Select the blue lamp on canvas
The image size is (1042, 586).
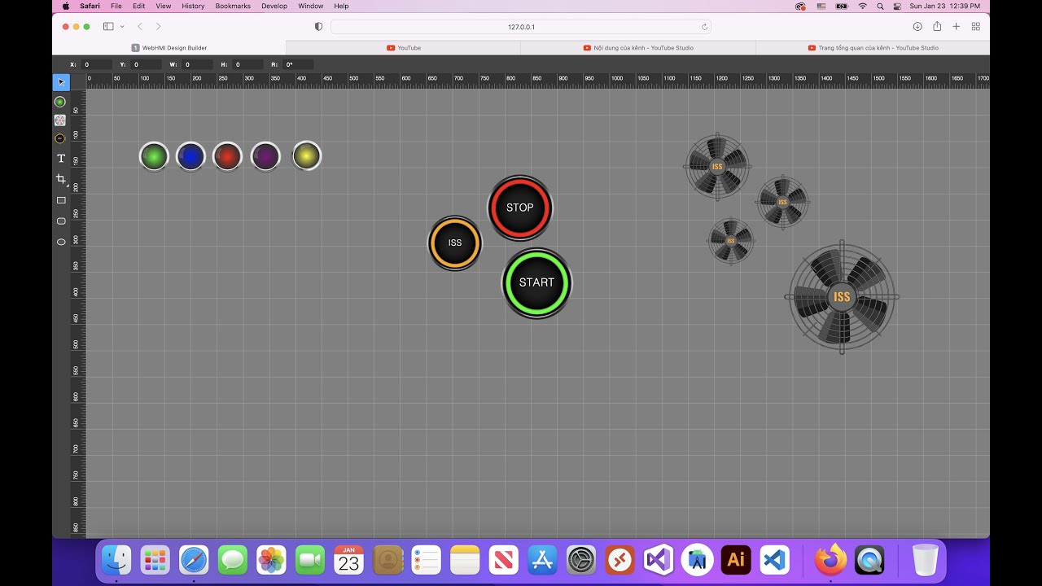[x=190, y=156]
